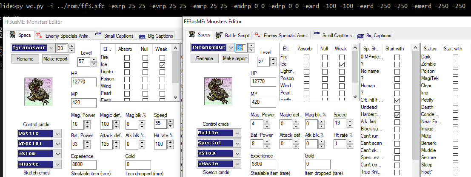Viewport: 471px width, 177px height.
Task: Open Specs tab in right Monsters Editor
Action: [x=200, y=35]
